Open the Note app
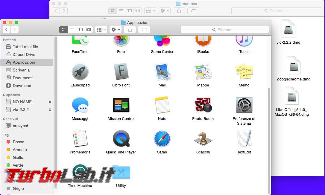The height and width of the screenshot is (195, 325). click(162, 105)
